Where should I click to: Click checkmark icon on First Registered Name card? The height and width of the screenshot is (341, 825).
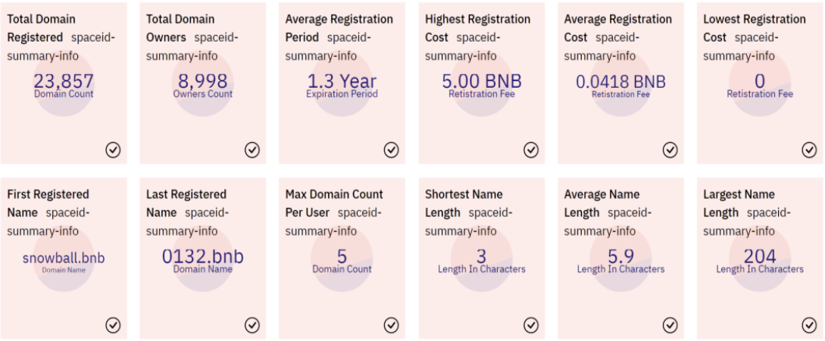[x=113, y=326]
